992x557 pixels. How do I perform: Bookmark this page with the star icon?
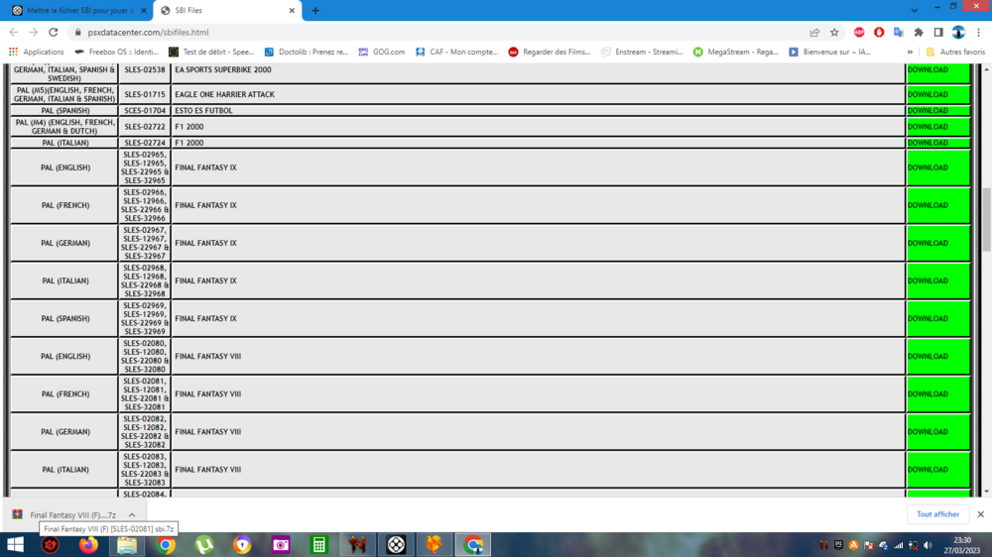click(x=834, y=32)
